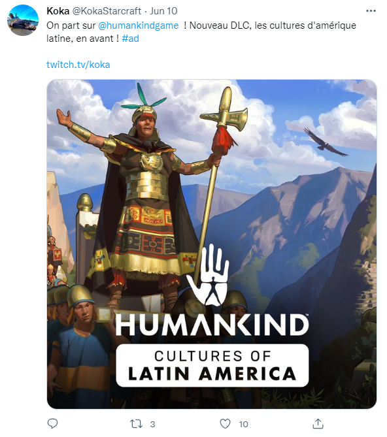
Task: Open the three-dot more options menu
Action: pyautogui.click(x=371, y=11)
